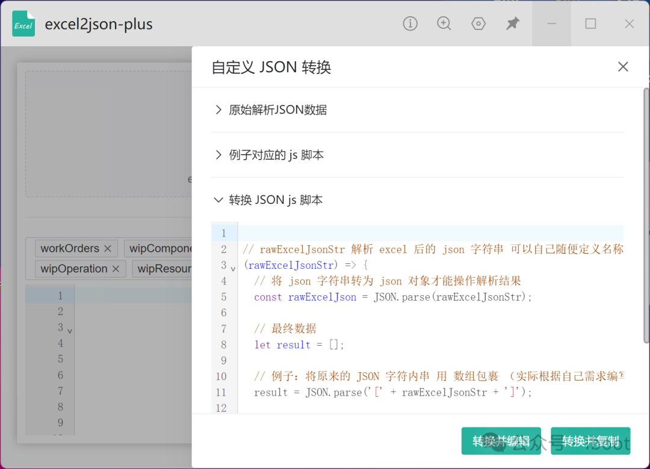Remove the wipOperation tag
Screen dimensions: 650x469
point(116,269)
